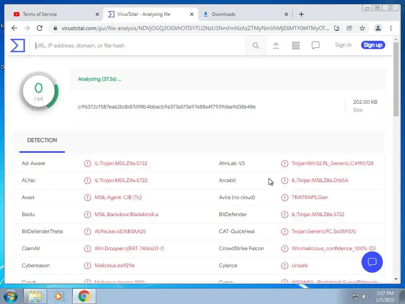Open File Explorer from the taskbar
Image resolution: width=405 pixels, height=304 pixels.
(35, 296)
